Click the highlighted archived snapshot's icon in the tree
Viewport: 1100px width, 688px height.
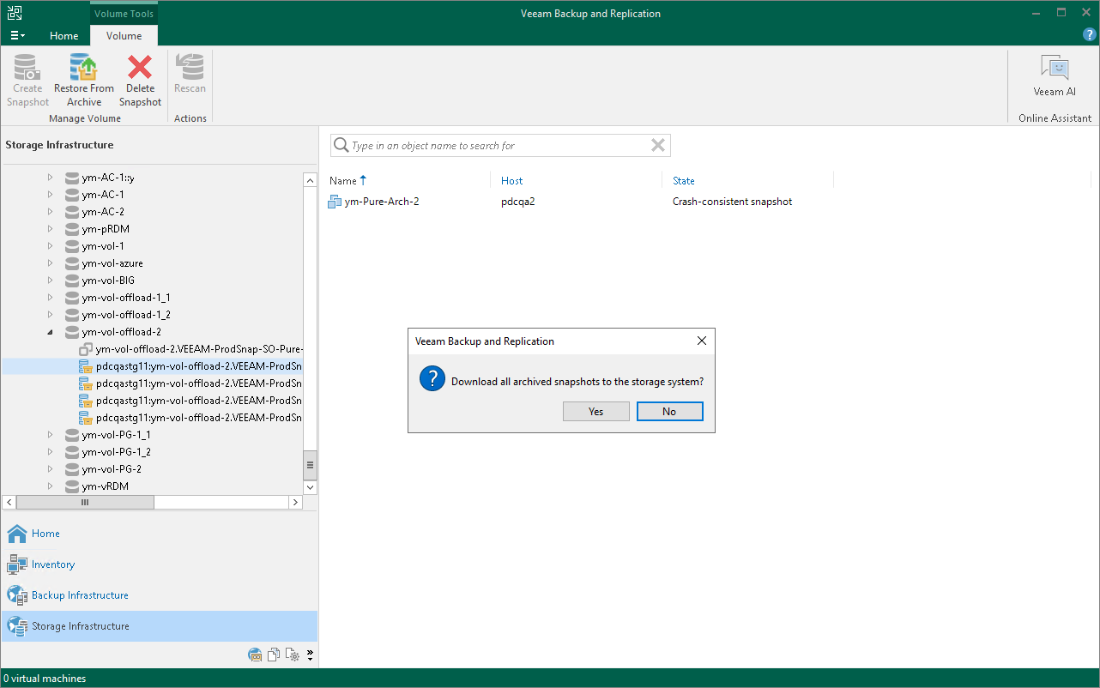coord(86,366)
